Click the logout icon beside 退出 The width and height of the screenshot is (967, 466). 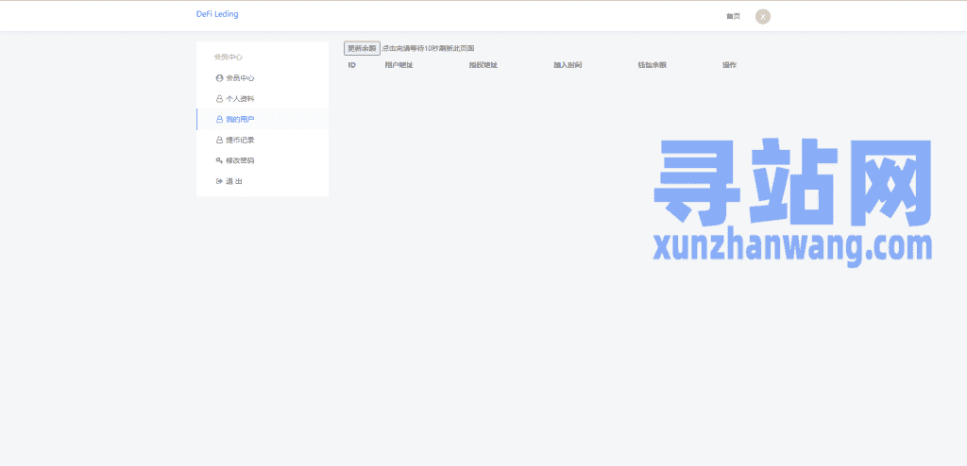pos(219,181)
